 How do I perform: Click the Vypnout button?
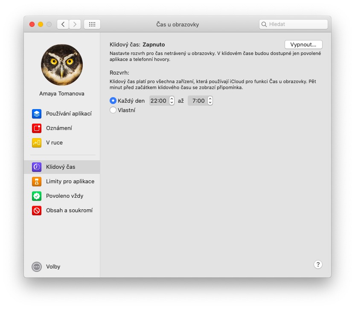click(303, 44)
